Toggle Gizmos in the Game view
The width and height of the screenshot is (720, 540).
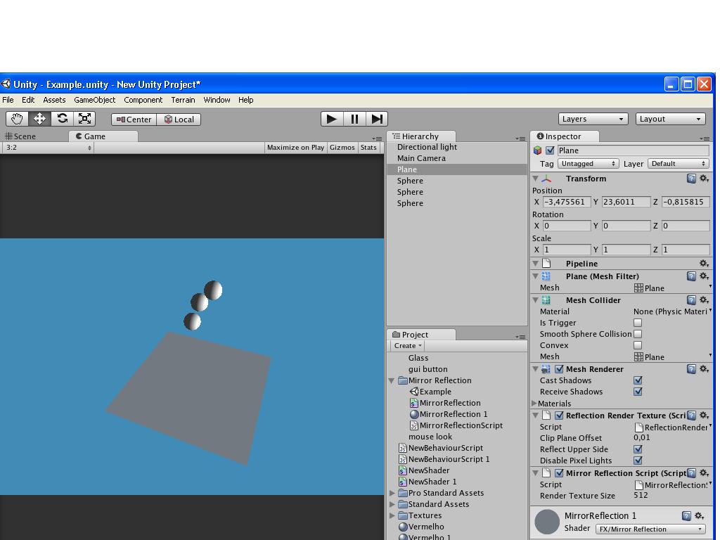[x=342, y=147]
